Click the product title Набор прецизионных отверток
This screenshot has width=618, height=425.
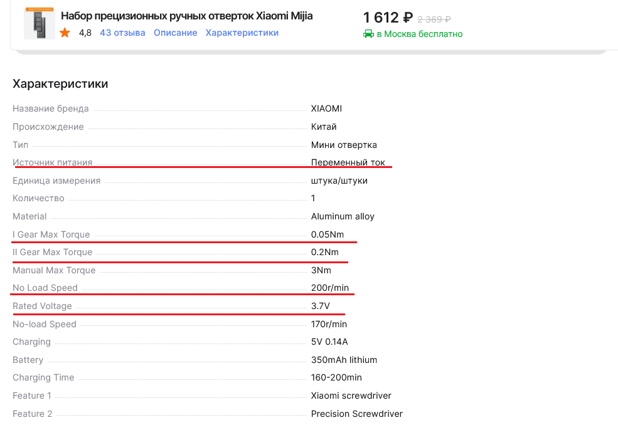[186, 16]
